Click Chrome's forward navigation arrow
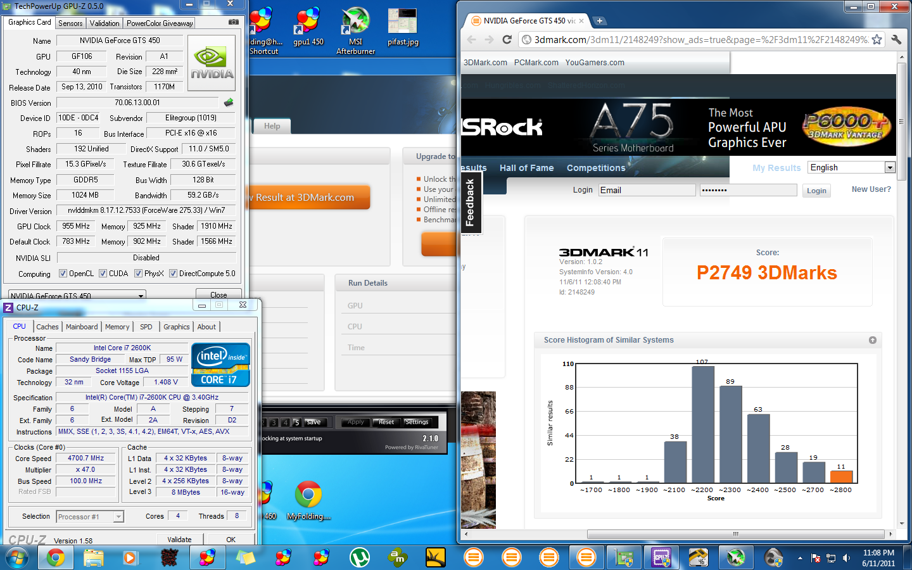Screen dimensions: 912x570 (x=489, y=40)
